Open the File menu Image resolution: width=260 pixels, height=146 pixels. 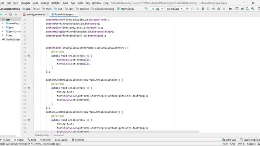click(2, 3)
